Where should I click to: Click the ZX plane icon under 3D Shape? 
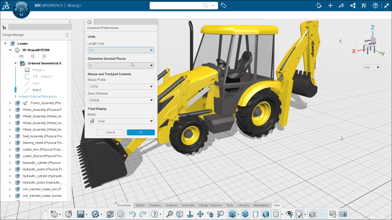click(x=44, y=56)
